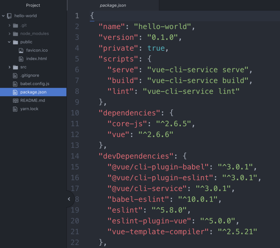
Task: Select the Project panel tab
Action: coord(33,5)
